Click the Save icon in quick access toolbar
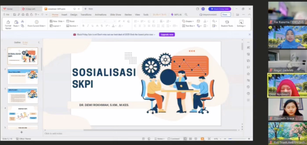 coord(14,15)
